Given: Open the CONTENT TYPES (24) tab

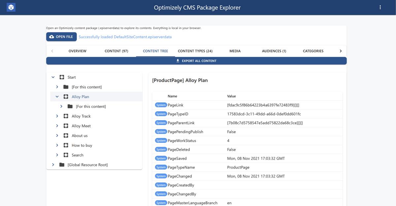Looking at the screenshot, I should tap(195, 51).
